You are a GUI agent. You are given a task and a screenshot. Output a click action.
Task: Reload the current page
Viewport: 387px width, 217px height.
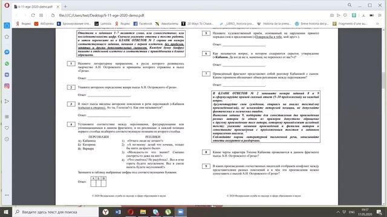point(33,15)
